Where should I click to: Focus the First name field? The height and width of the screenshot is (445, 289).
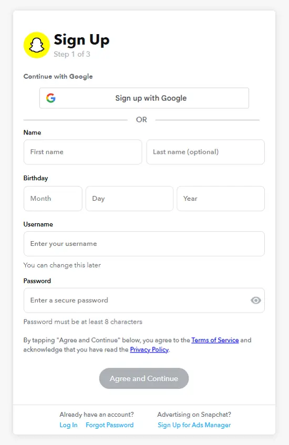(x=83, y=152)
